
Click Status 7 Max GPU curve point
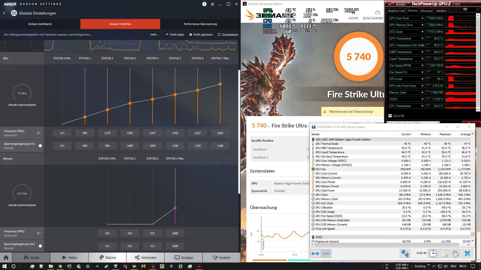(x=220, y=84)
